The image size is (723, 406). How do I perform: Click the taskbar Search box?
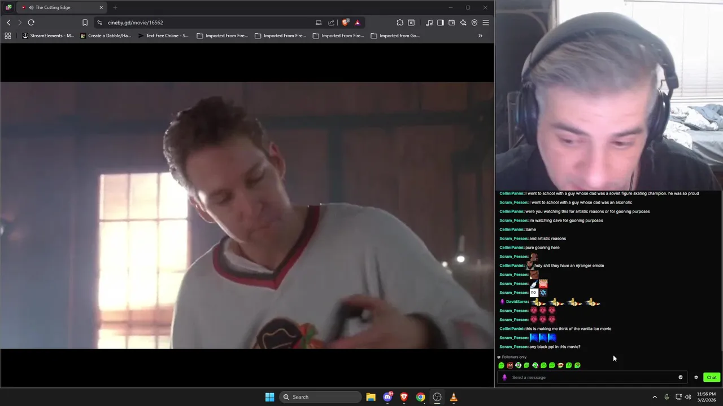[x=320, y=397]
